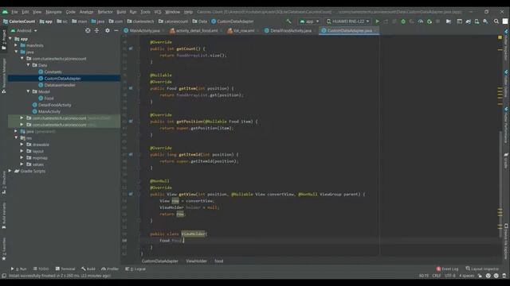The width and height of the screenshot is (510, 286).
Task: Open the Profiler tool window button
Action: [110, 269]
